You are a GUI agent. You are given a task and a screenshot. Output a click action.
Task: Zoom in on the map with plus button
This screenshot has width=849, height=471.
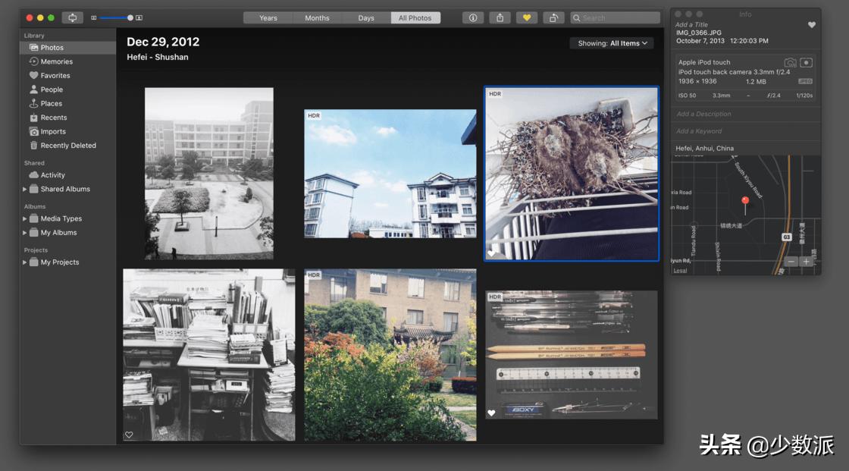(x=806, y=262)
